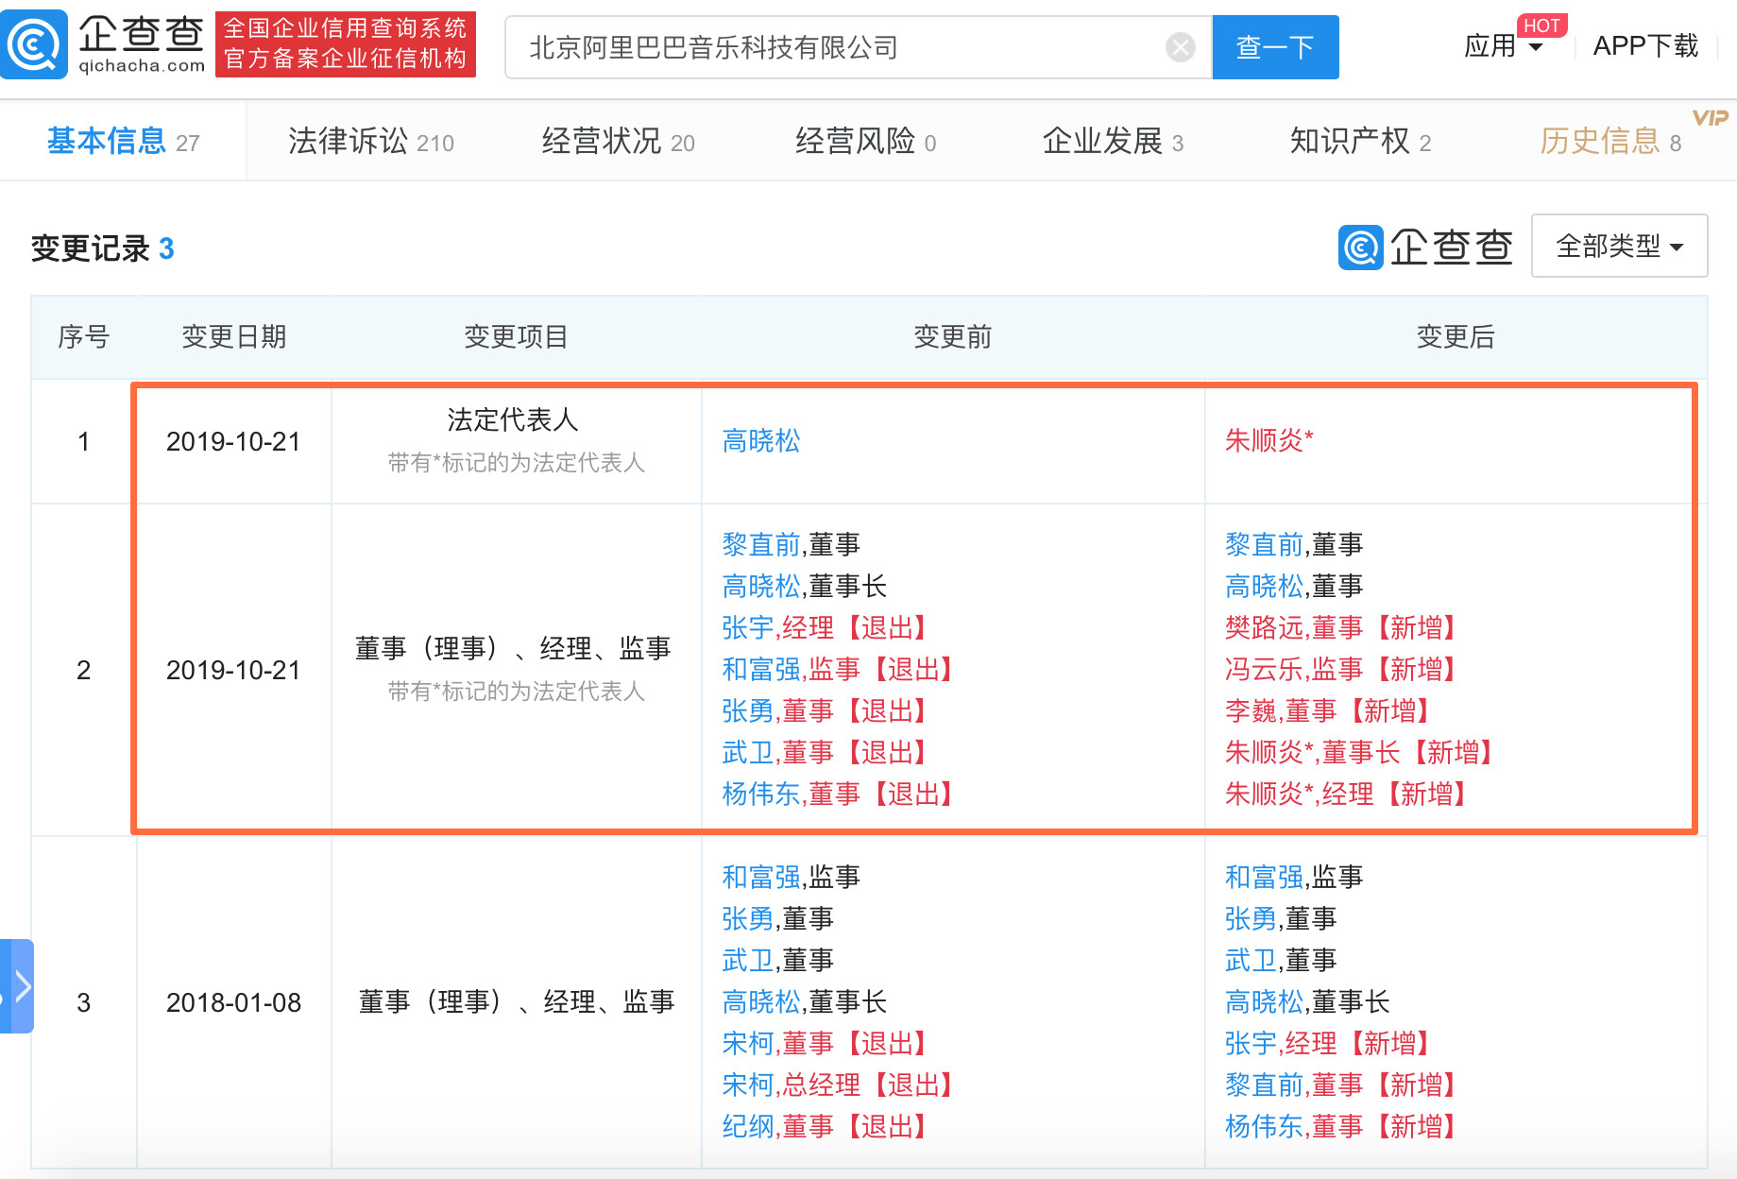Image resolution: width=1737 pixels, height=1179 pixels.
Task: Expand the 全部类型 filter dropdown
Action: coord(1619,246)
